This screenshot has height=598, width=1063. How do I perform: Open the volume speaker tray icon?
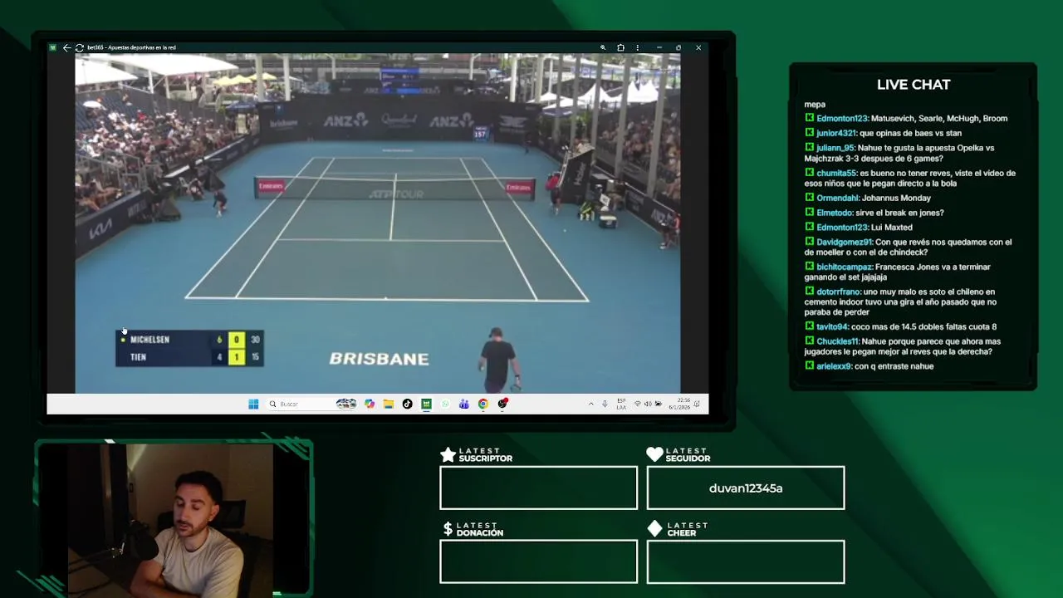[x=648, y=404]
